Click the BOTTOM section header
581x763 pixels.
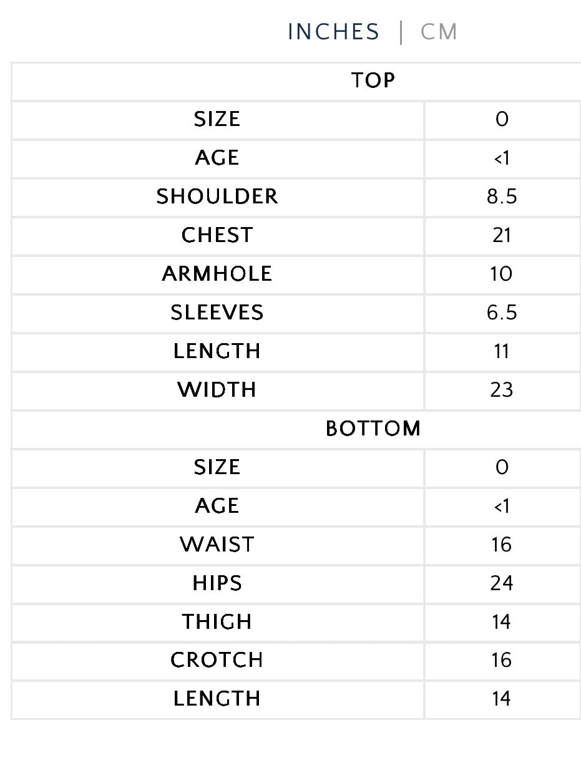373,429
